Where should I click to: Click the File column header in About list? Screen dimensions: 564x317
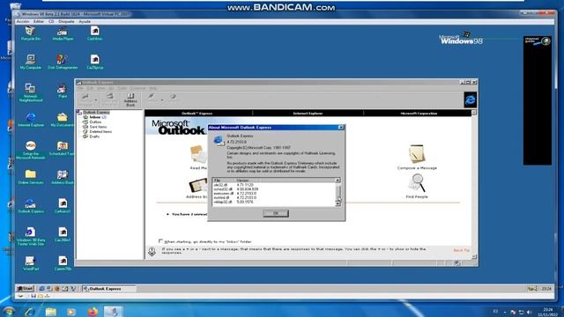click(224, 180)
